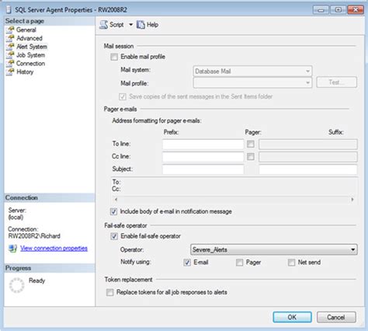Click the General page icon
Image resolution: width=368 pixels, height=331 pixels.
click(x=10, y=30)
